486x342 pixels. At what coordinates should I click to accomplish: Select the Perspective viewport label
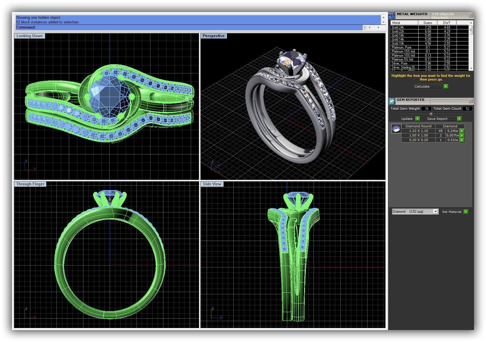coord(214,36)
